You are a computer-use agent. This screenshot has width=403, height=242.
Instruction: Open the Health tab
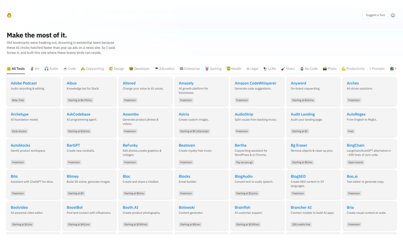(x=234, y=69)
